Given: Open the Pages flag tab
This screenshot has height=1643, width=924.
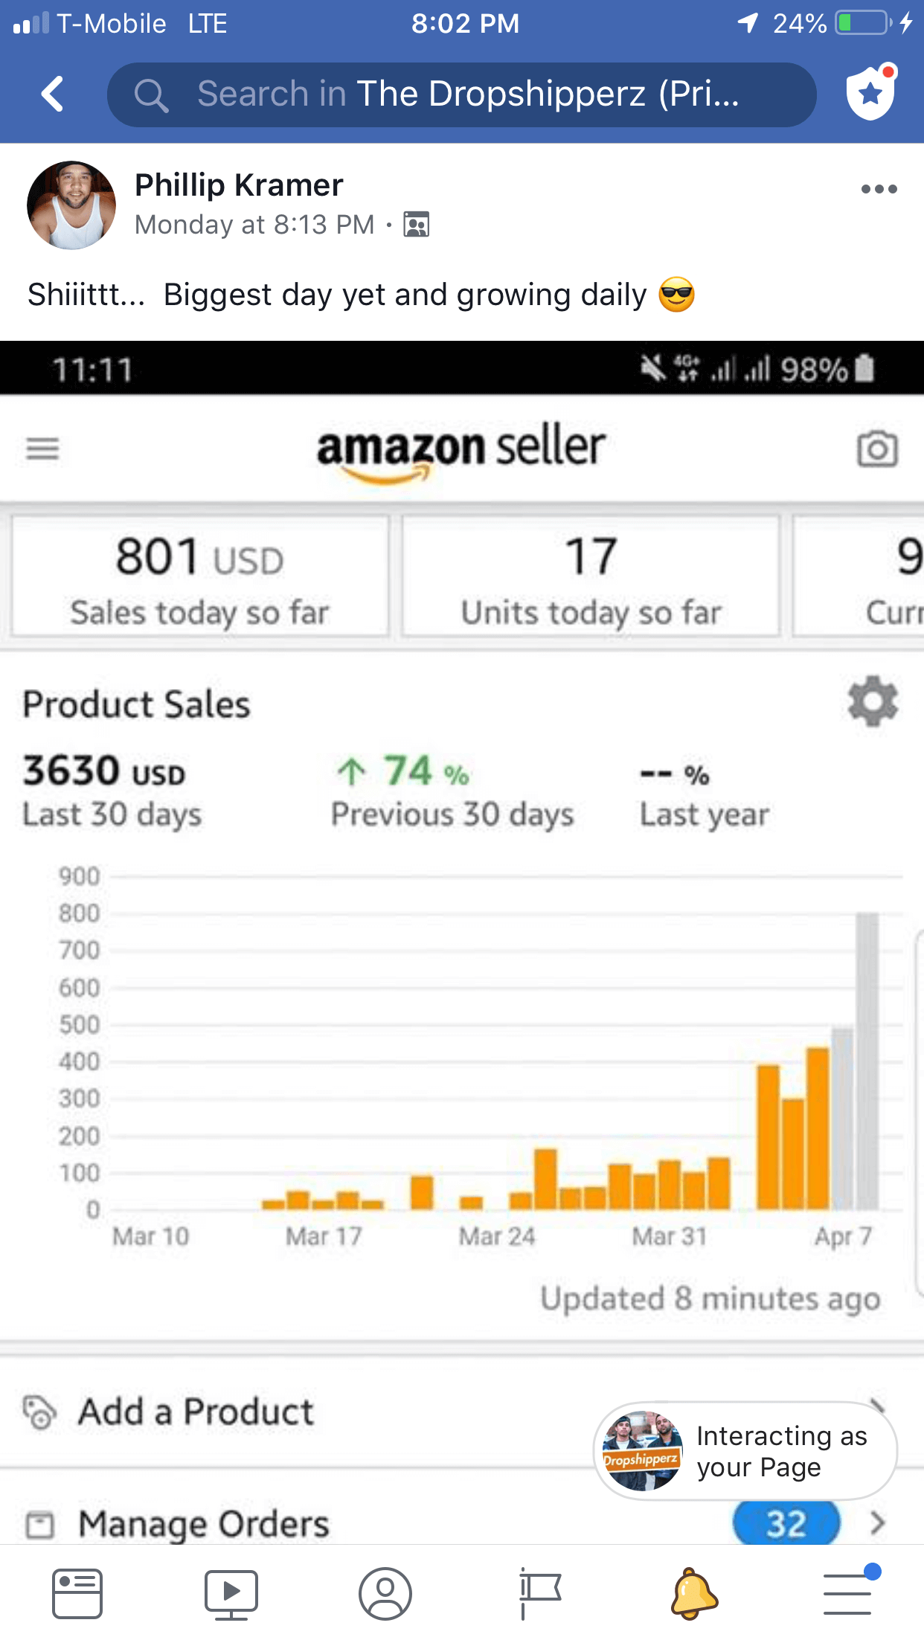Looking at the screenshot, I should click(x=539, y=1593).
